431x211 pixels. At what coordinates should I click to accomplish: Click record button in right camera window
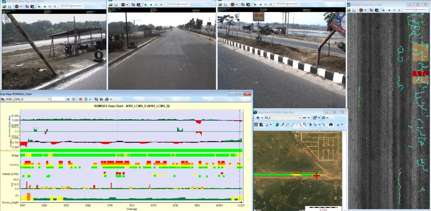tap(232, 4)
